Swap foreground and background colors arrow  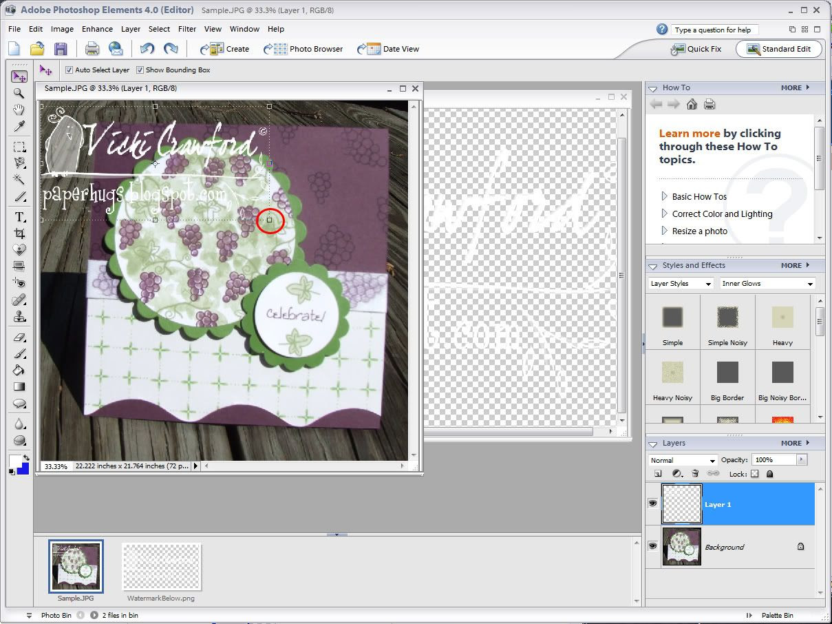point(26,458)
